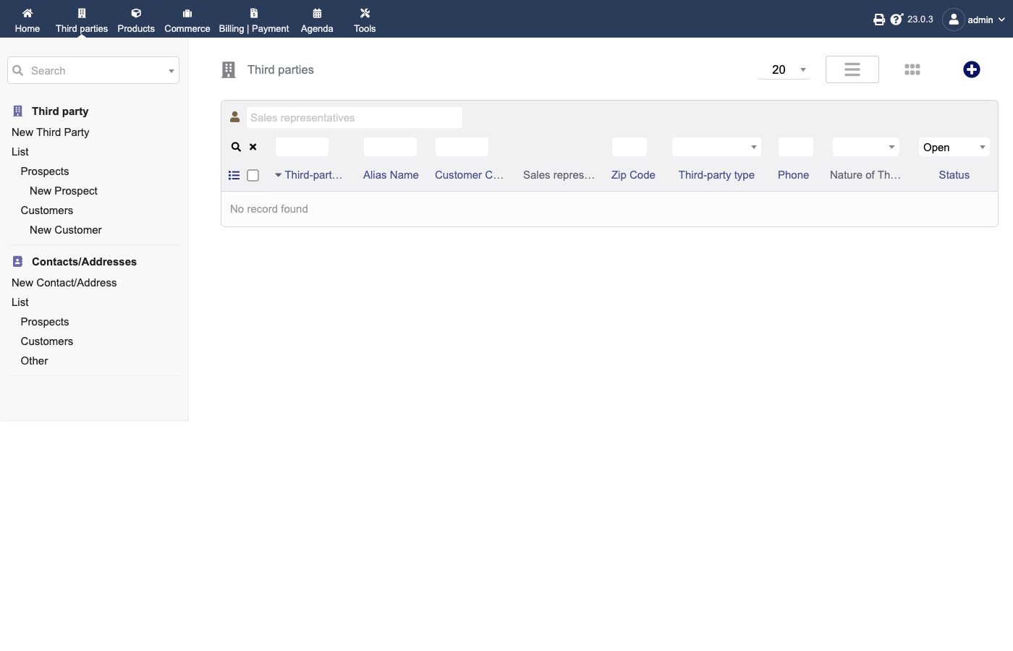
Task: Open Customers under Contacts/Addresses
Action: point(47,341)
